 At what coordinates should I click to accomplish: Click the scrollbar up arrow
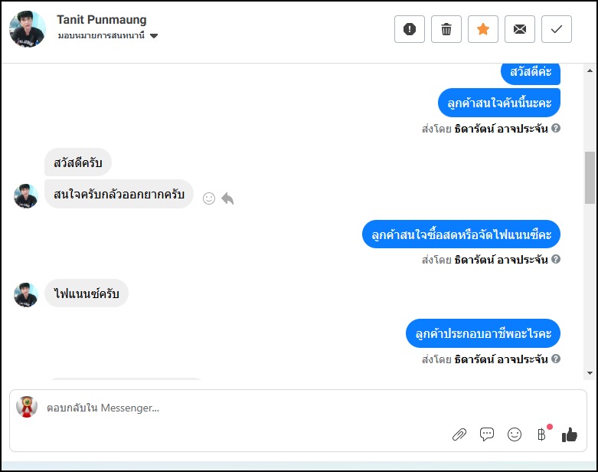[590, 70]
